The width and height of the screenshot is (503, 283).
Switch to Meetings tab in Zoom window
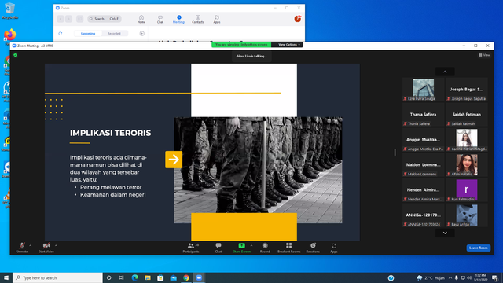click(x=179, y=19)
